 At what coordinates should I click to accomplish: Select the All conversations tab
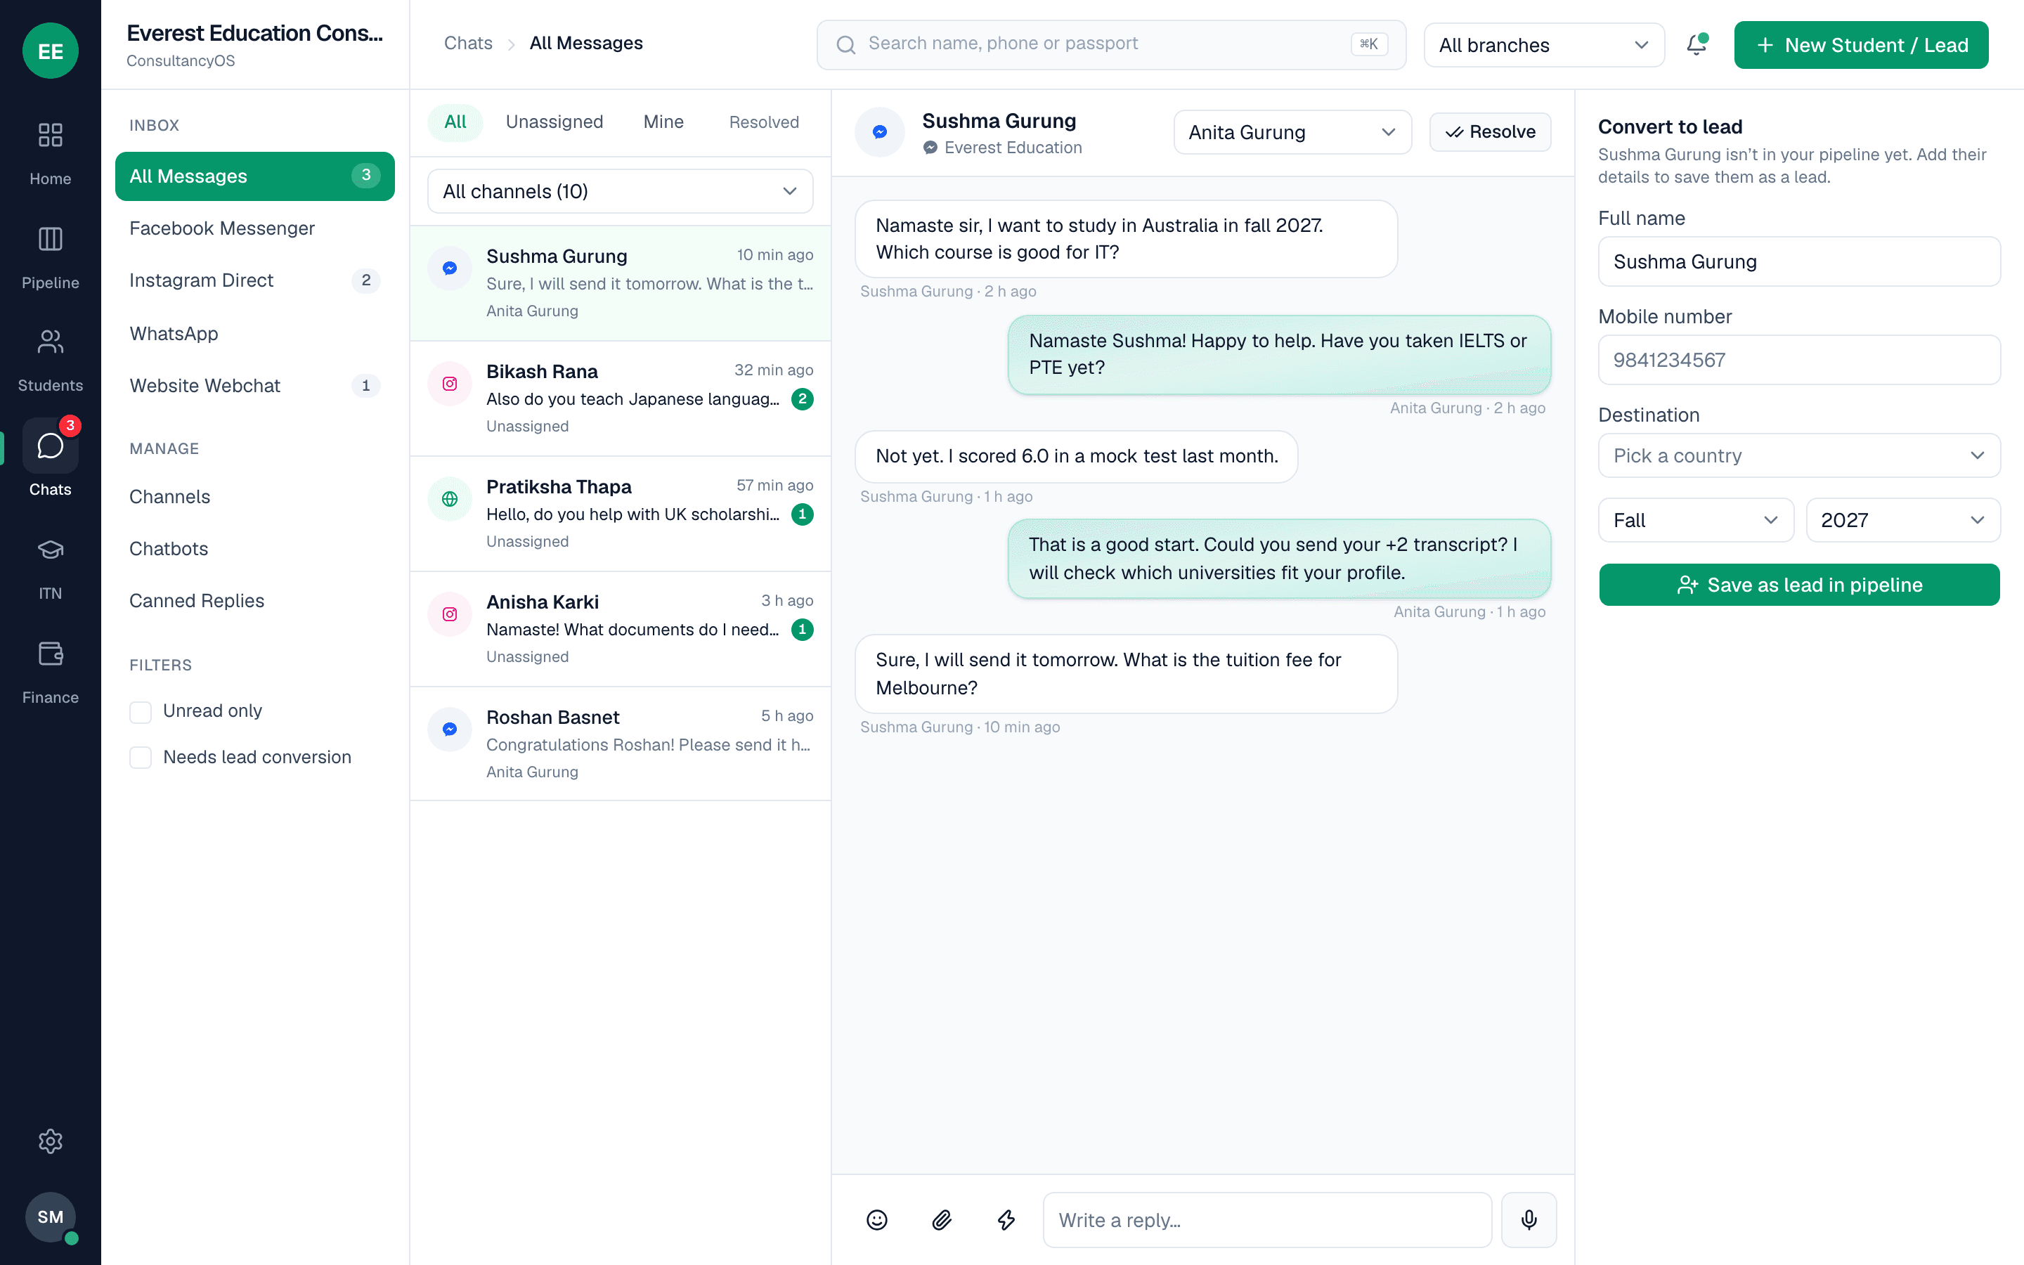tap(455, 122)
